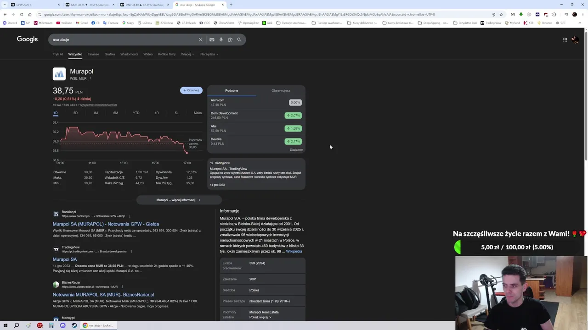Open the Disclaimer link under similar stocks

(x=296, y=150)
